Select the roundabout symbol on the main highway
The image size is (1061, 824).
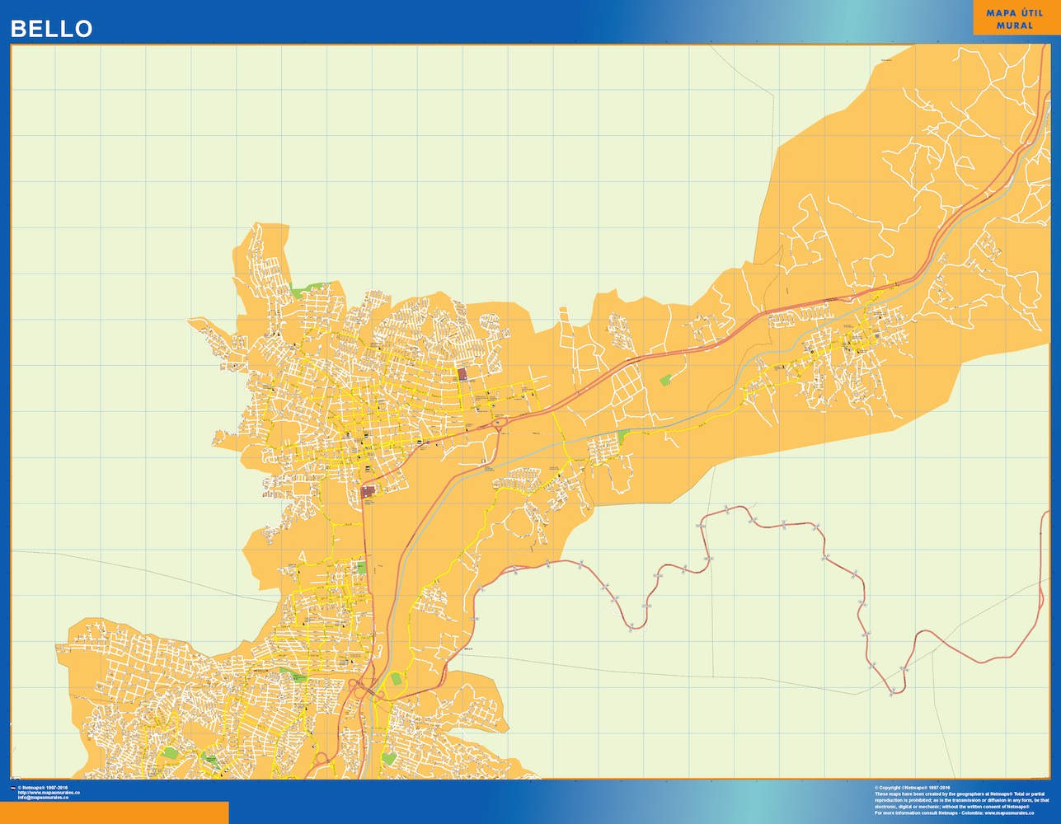pos(498,422)
